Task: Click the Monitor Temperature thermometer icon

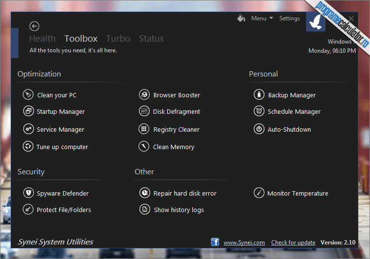Action: 259,193
